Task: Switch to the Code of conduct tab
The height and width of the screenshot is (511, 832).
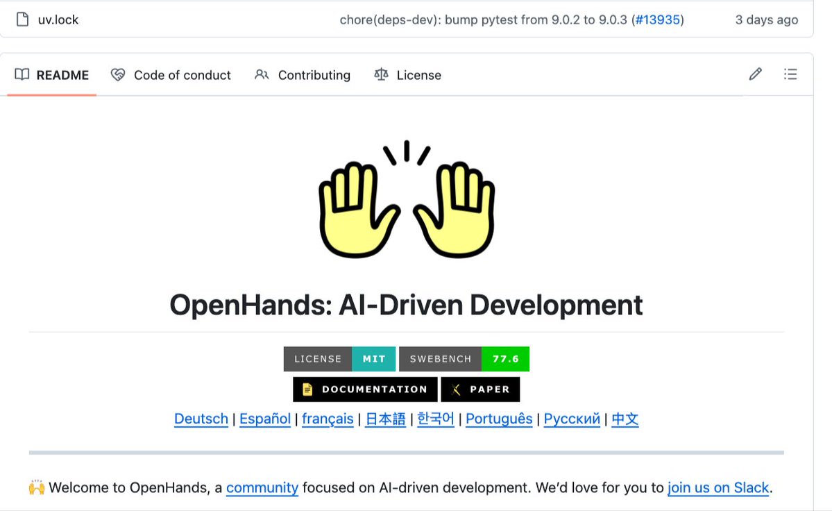Action: pyautogui.click(x=171, y=75)
